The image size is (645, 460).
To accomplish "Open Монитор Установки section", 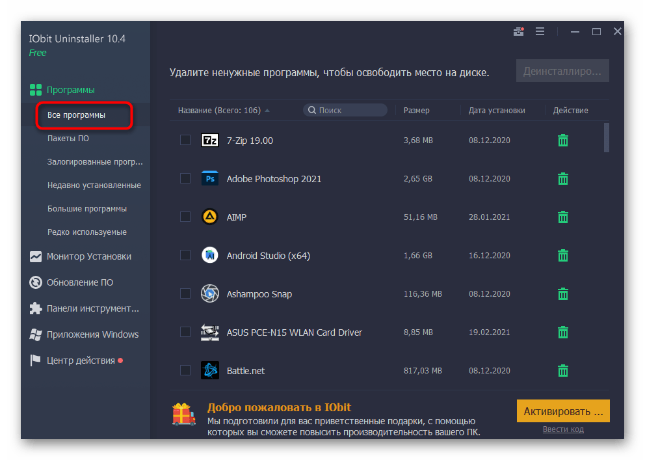I will point(89,256).
